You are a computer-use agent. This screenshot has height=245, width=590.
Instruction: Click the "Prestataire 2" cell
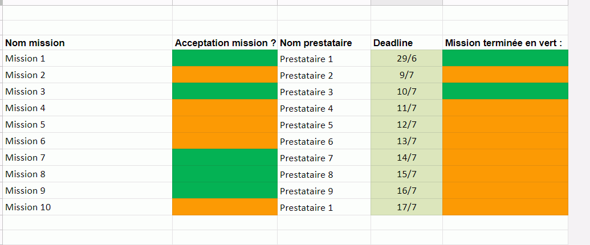tap(307, 75)
